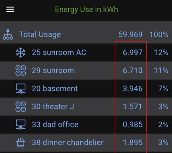Viewport: 172px width, 153px height.
Task: Click the 12% share for sunroom AC
Action: [161, 52]
